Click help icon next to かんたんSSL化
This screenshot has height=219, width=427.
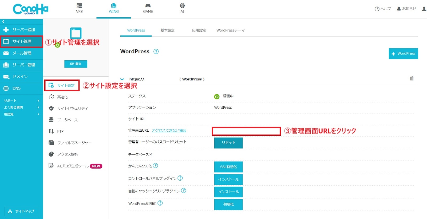click(156, 166)
